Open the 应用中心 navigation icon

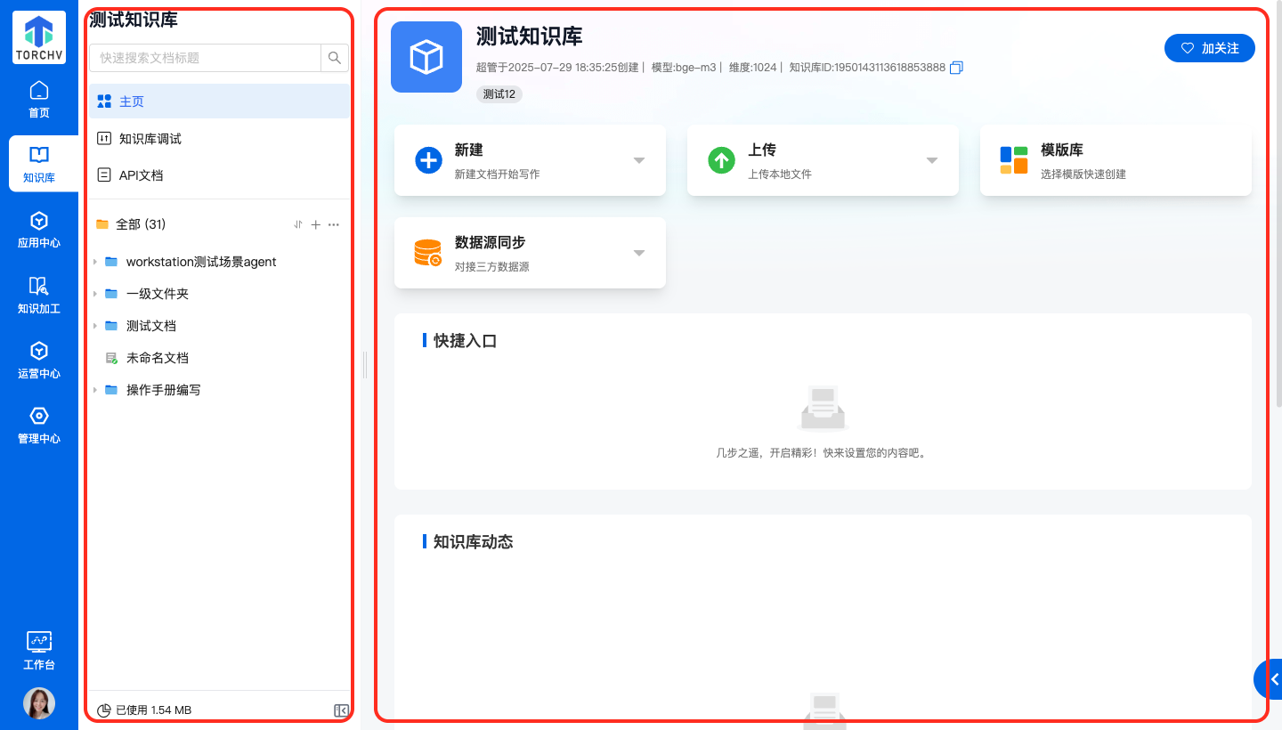tap(39, 230)
